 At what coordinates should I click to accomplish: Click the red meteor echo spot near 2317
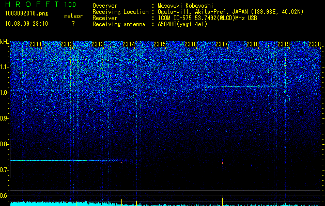[223, 163]
